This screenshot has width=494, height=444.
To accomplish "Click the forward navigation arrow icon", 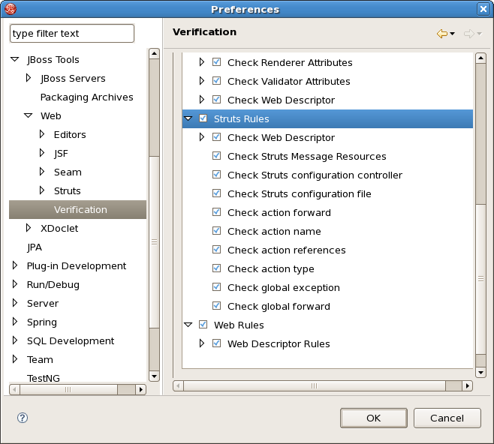I will coord(469,34).
